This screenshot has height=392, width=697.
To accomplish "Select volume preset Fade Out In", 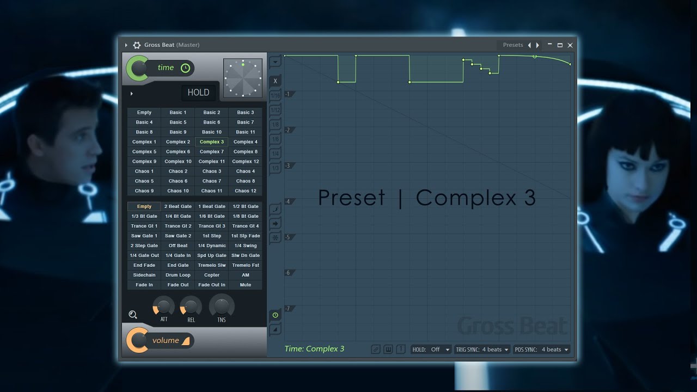I will click(x=212, y=285).
